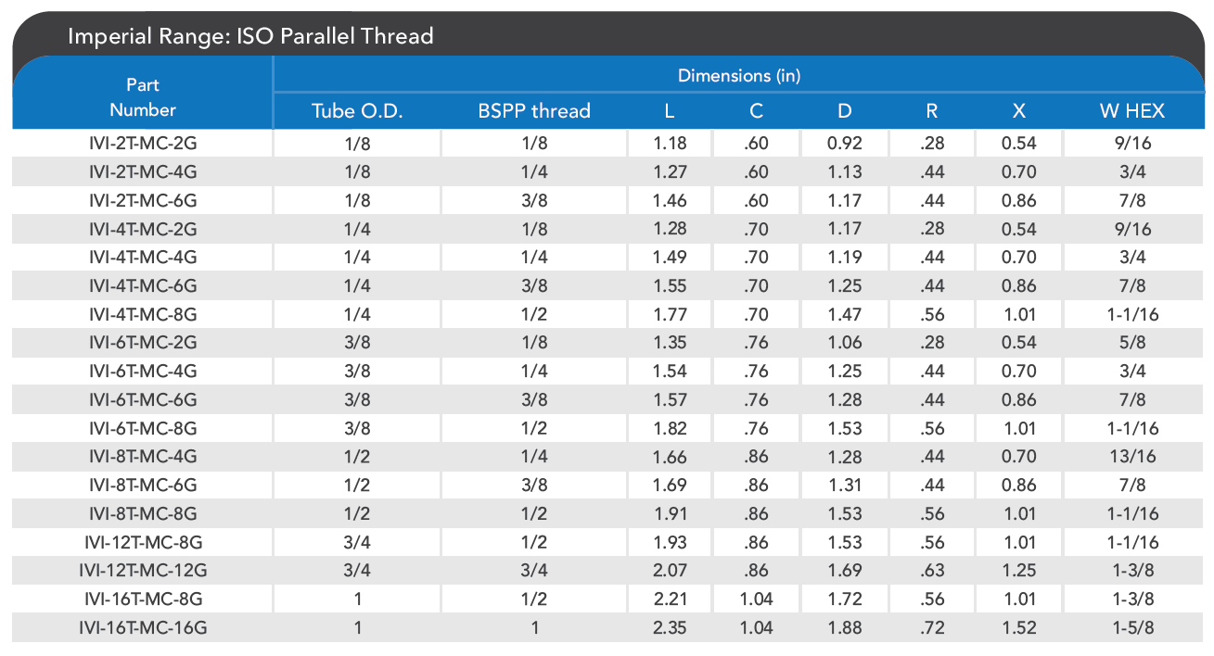Click the 13/16 W HEX value
Screen dimensions: 1214x656
[x=1131, y=457]
